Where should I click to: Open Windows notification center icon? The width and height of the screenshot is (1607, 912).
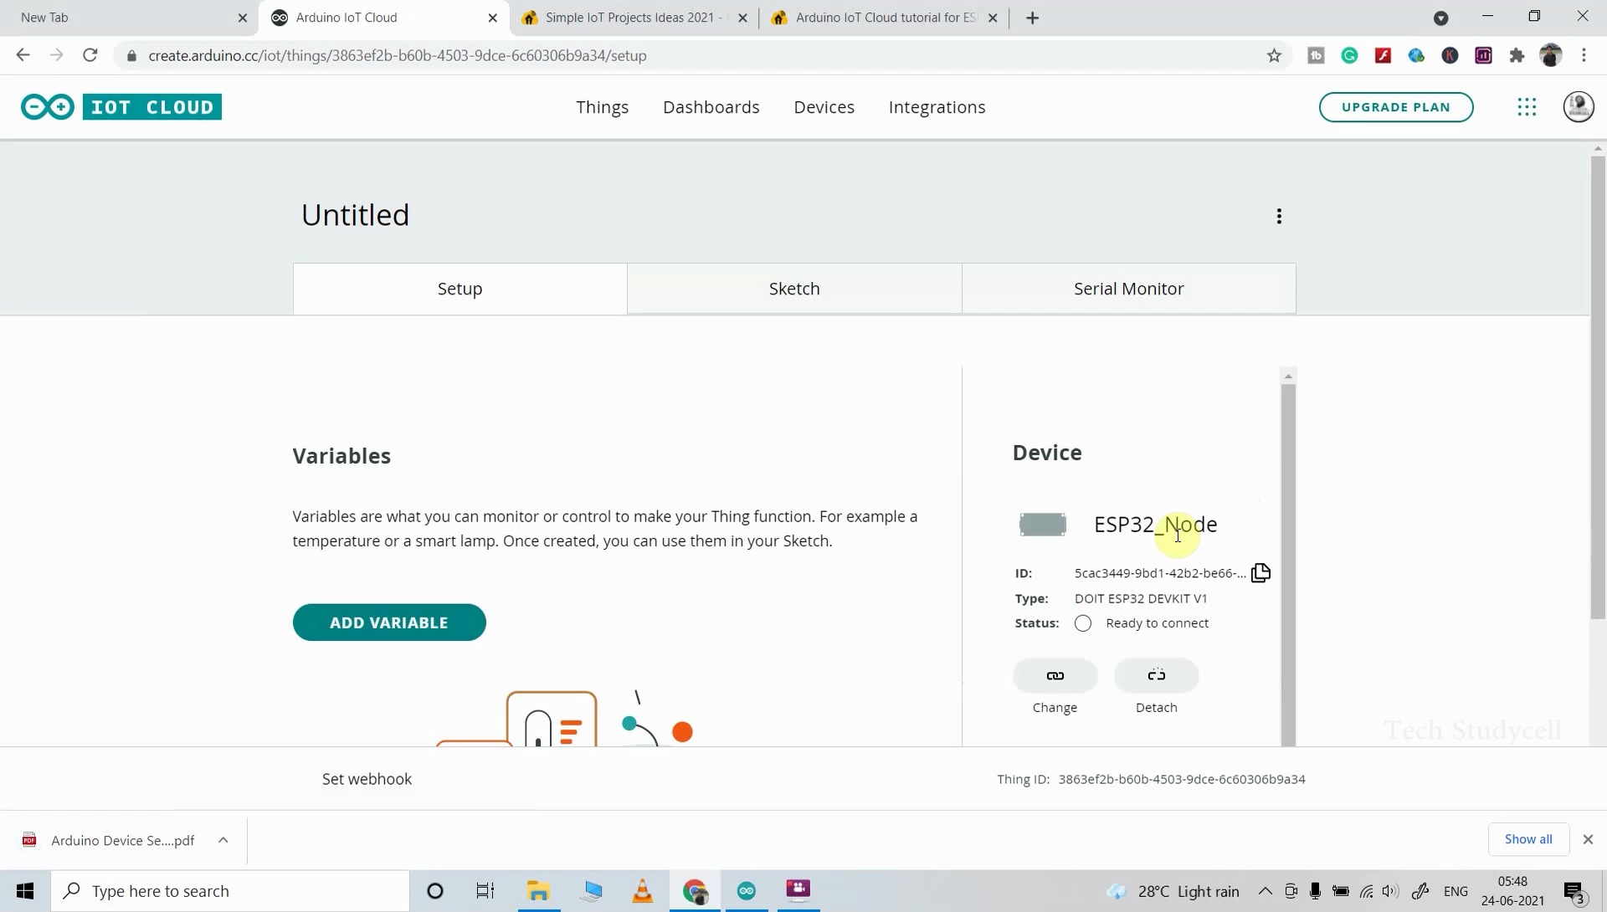[x=1574, y=891]
